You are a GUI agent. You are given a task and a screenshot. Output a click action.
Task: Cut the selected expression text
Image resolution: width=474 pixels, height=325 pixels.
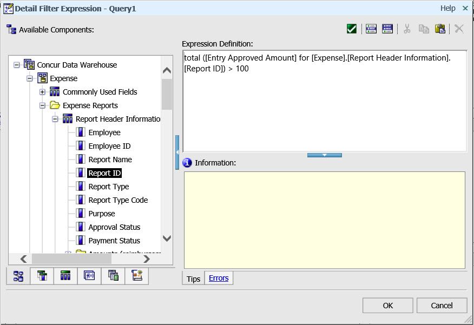[407, 29]
